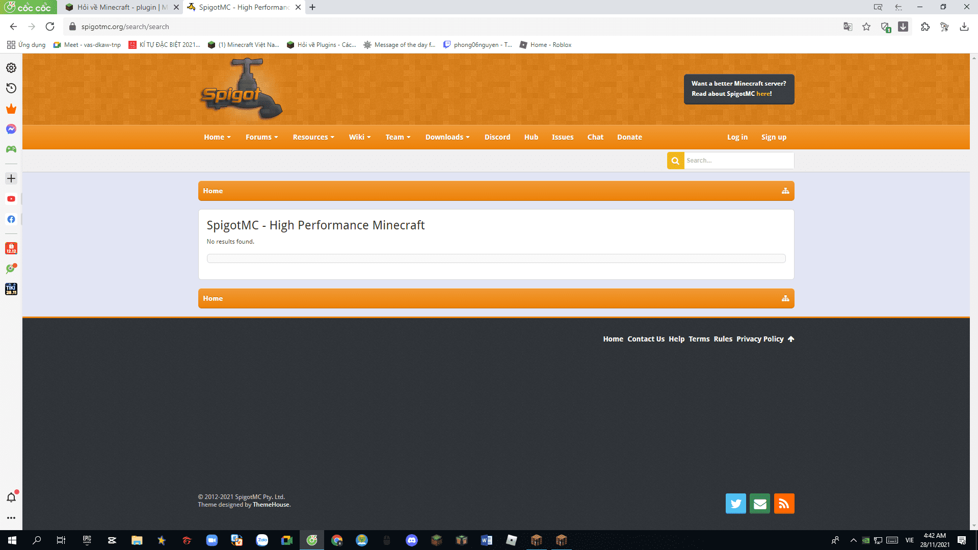The height and width of the screenshot is (550, 978).
Task: Open the green email contact icon
Action: pos(760,504)
